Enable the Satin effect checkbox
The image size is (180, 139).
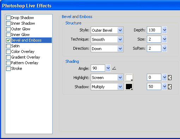click(8, 46)
